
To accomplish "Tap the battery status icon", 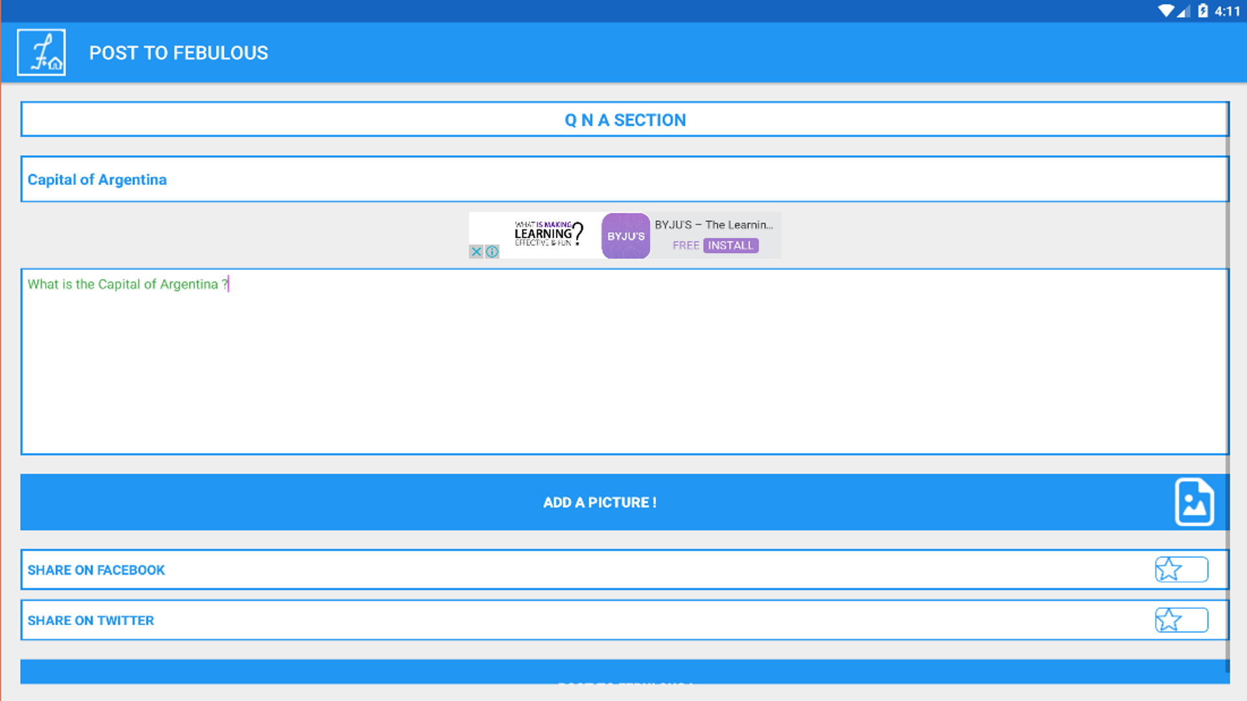I will pos(1203,11).
